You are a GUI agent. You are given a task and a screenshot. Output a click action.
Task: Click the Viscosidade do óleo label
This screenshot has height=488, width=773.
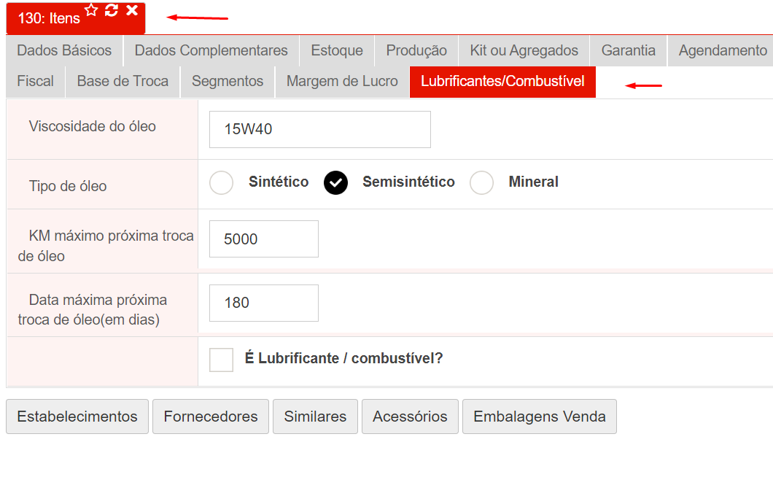pos(92,127)
